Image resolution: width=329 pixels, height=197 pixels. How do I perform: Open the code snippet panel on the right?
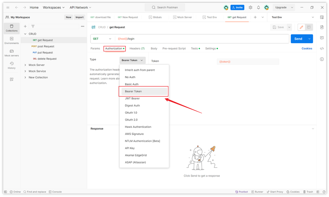click(x=322, y=48)
